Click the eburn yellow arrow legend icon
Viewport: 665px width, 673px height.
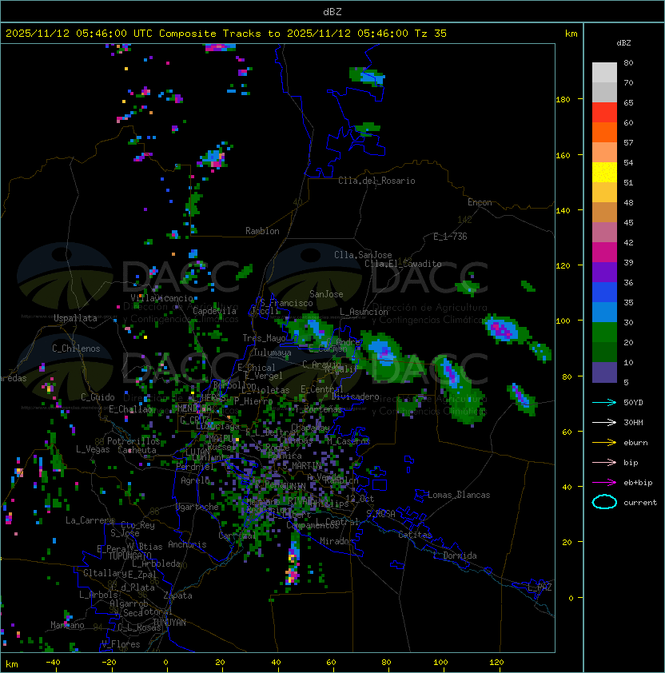click(604, 443)
